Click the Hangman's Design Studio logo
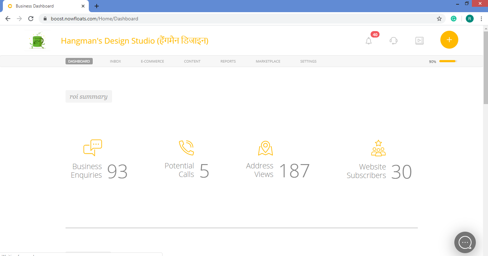The image size is (488, 256). tap(37, 40)
